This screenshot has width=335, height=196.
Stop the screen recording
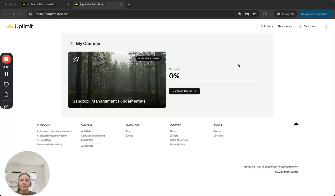[x=7, y=59]
